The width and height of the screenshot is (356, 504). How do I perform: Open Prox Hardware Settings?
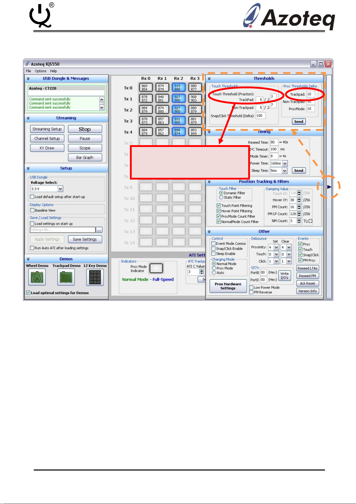pos(228,286)
